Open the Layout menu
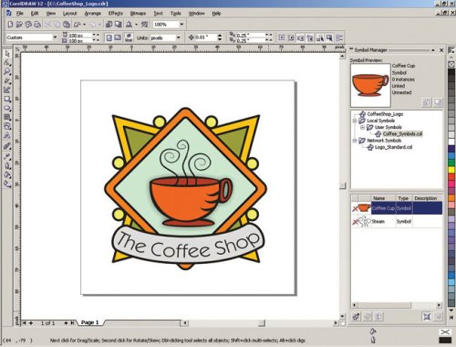This screenshot has height=347, width=456. pyautogui.click(x=70, y=14)
